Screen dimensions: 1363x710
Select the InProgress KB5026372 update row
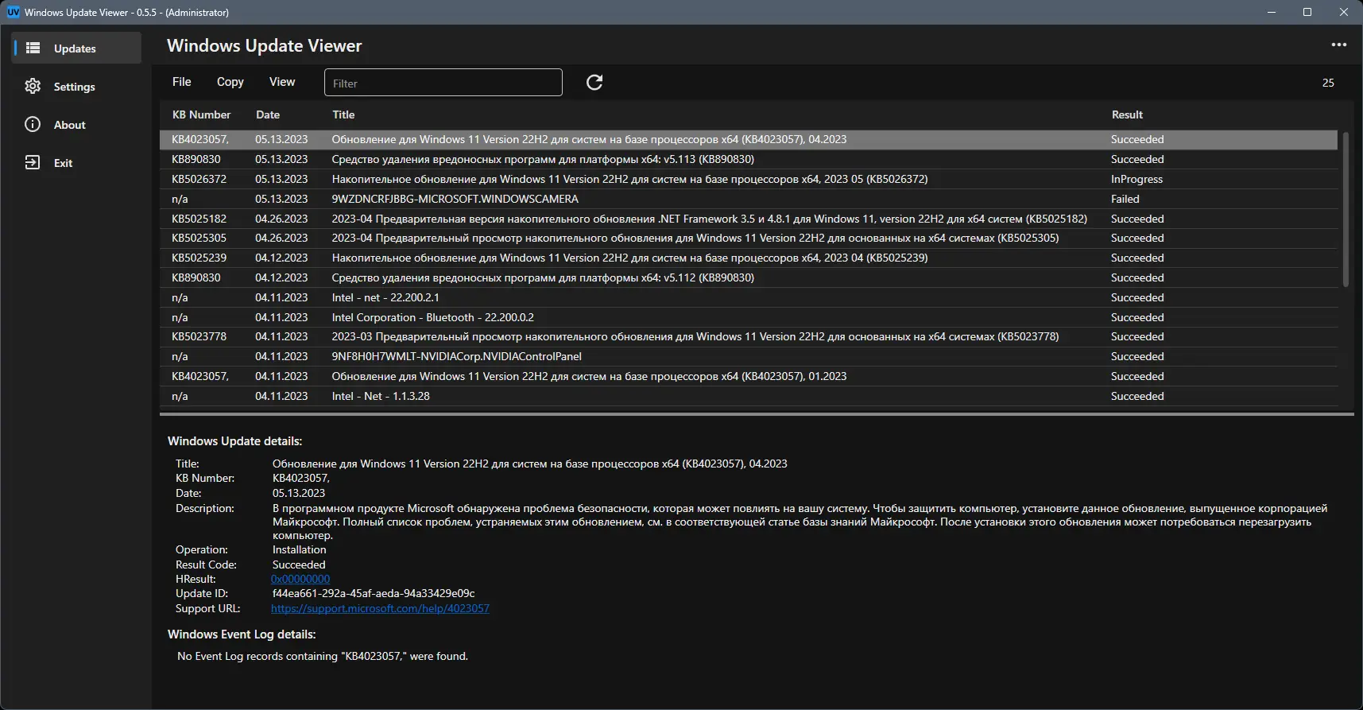coord(629,179)
